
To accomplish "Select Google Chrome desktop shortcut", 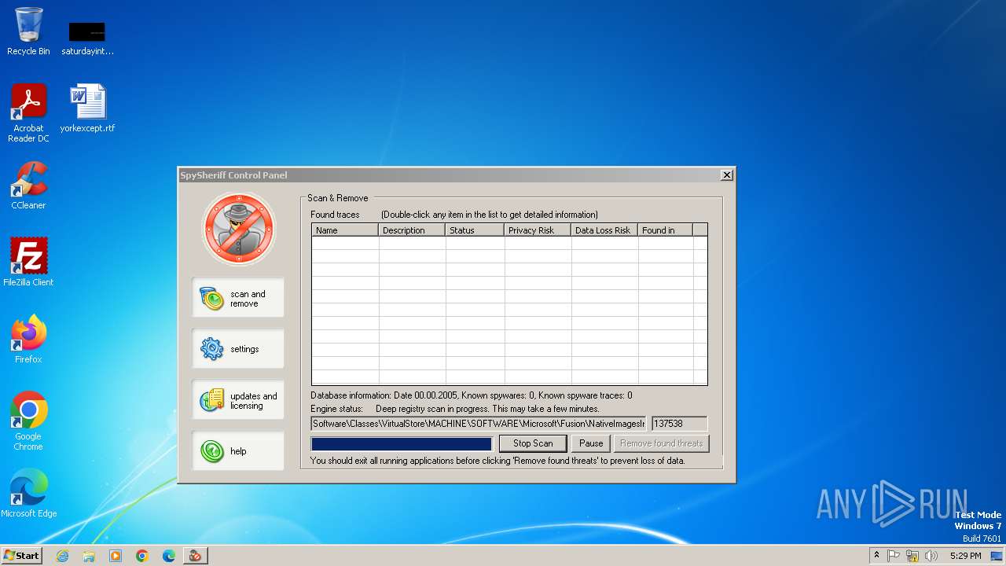I will click(28, 421).
